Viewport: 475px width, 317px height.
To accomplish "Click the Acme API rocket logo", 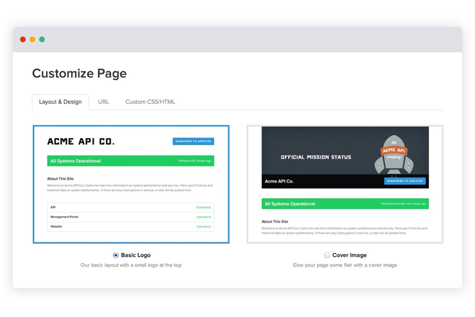I will (394, 155).
